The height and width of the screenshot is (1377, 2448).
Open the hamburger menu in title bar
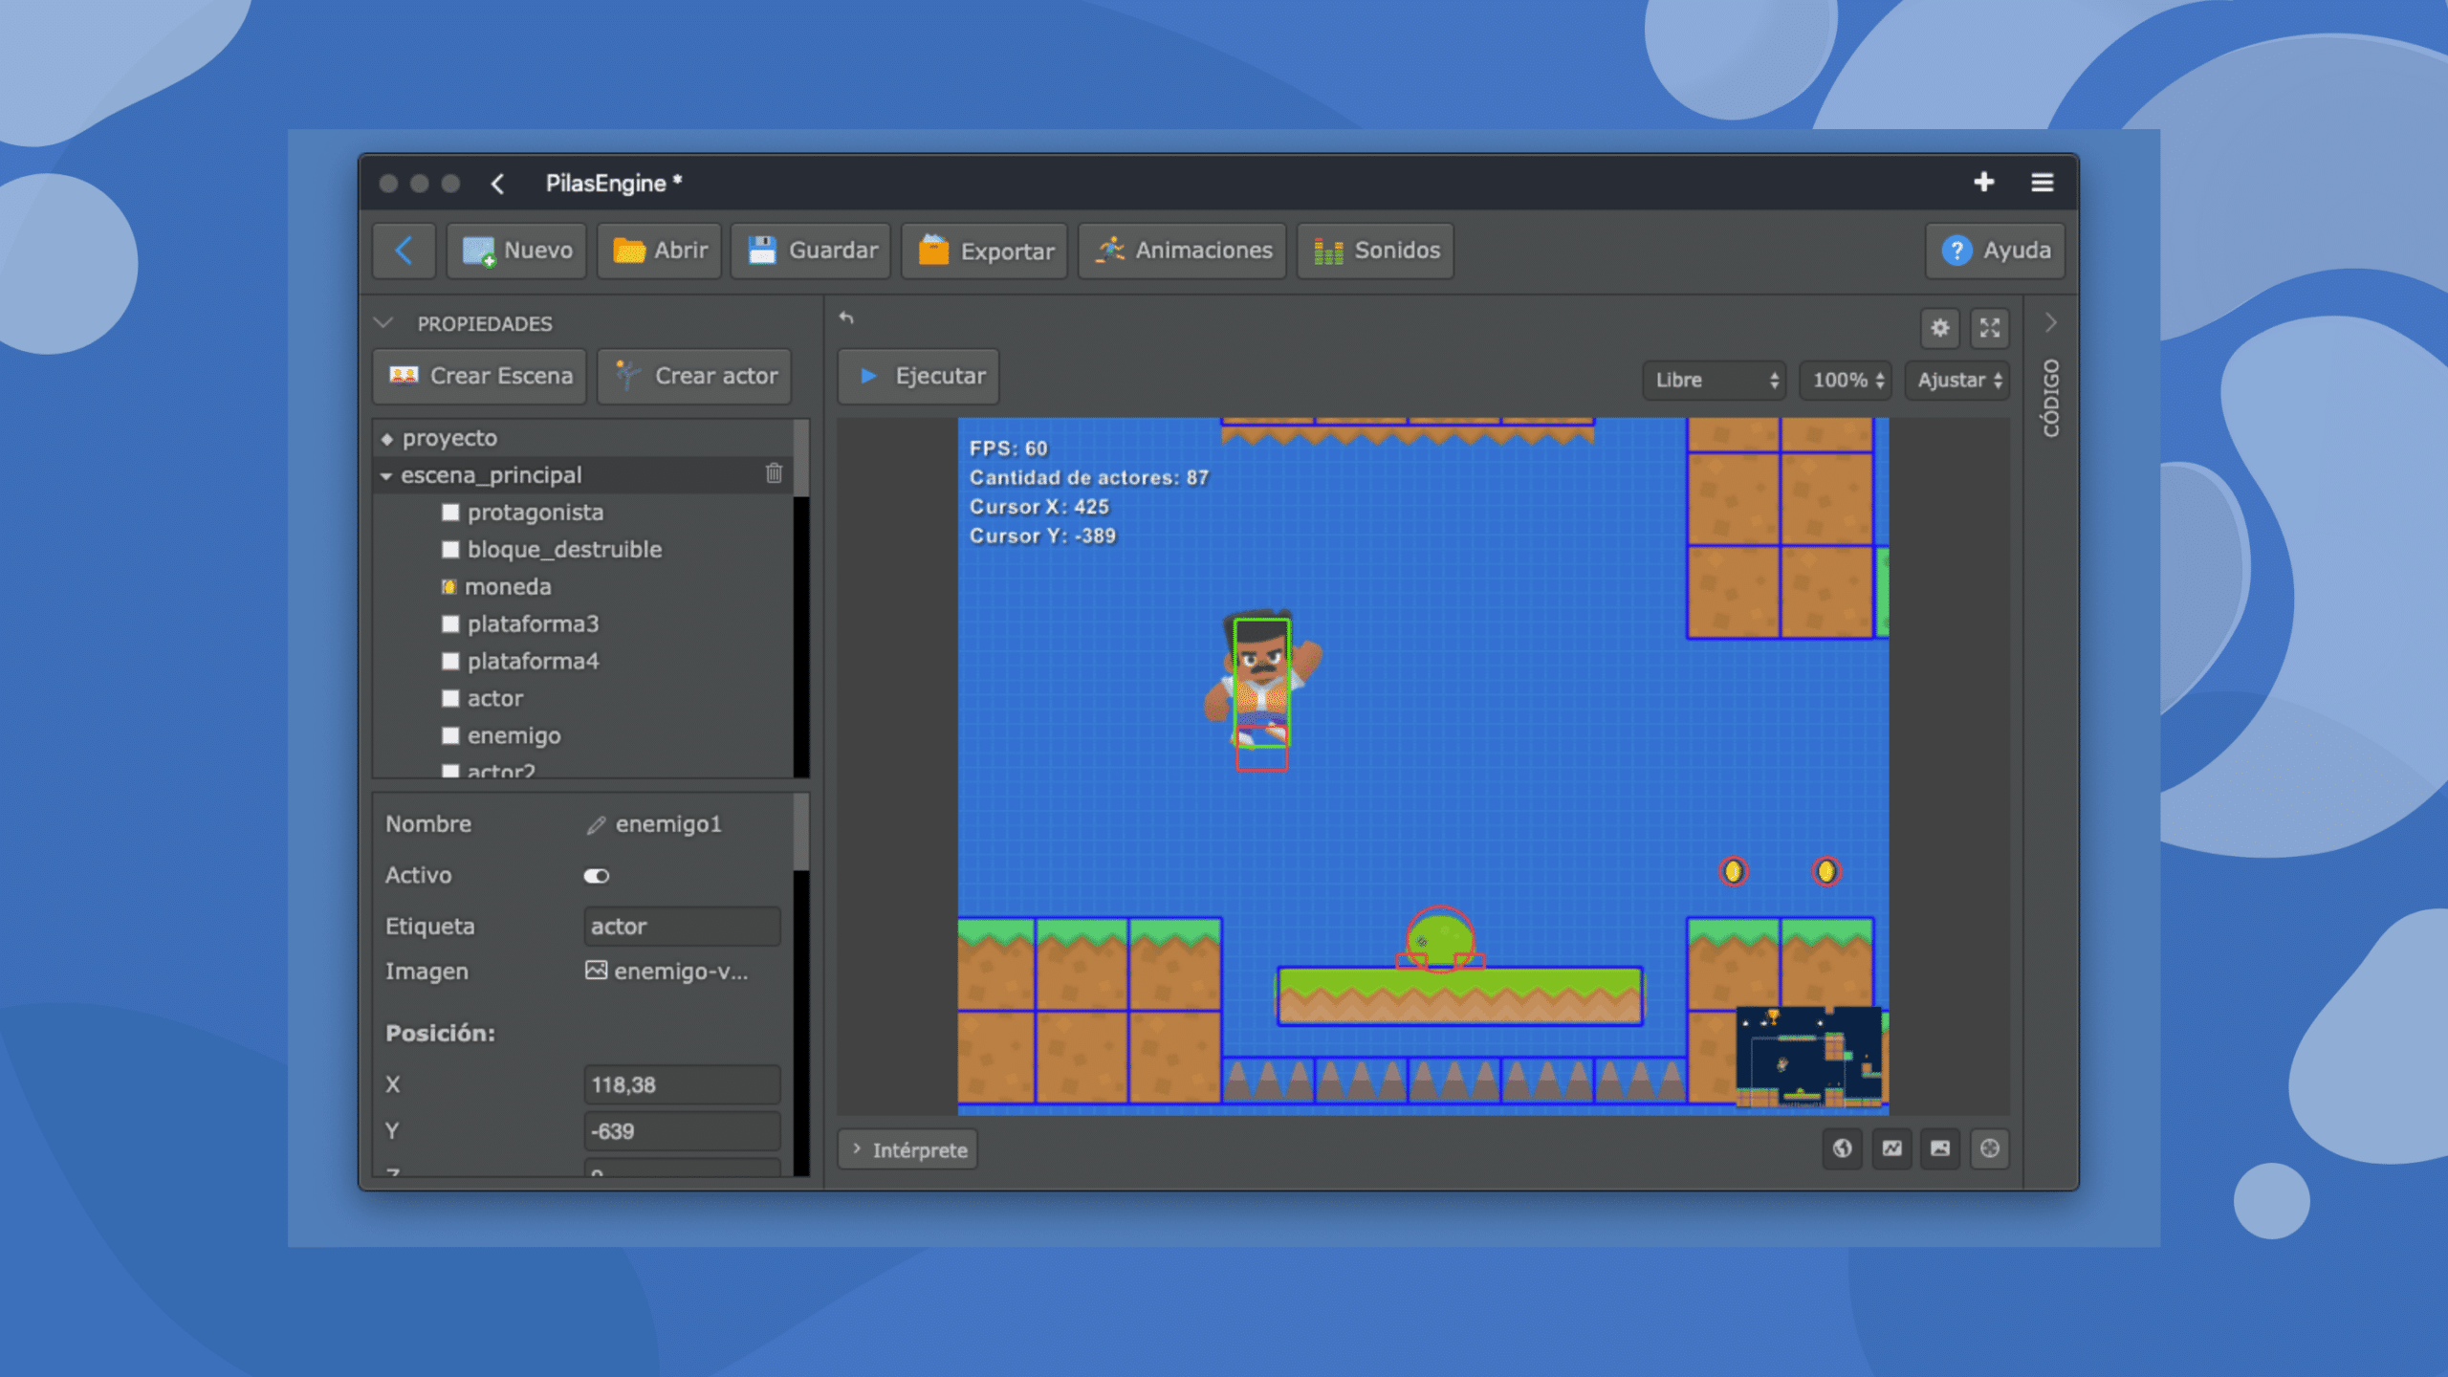(2043, 182)
